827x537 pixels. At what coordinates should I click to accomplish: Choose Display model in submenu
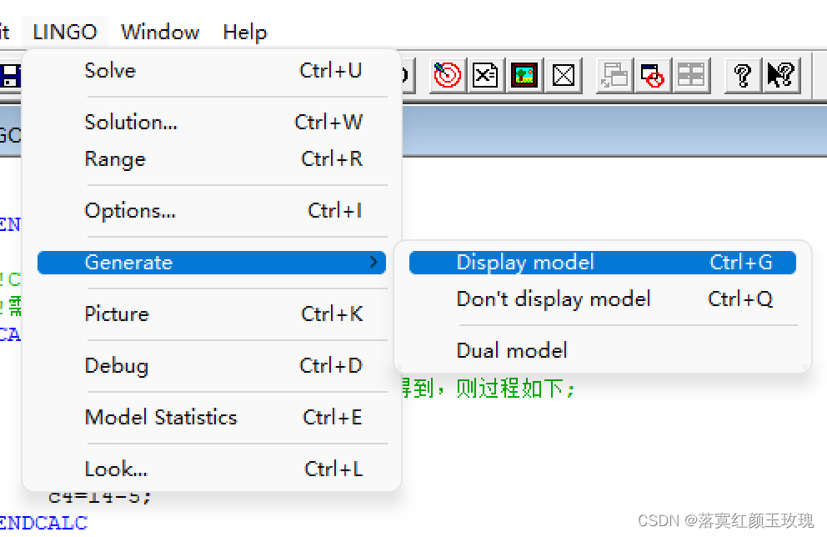(602, 262)
